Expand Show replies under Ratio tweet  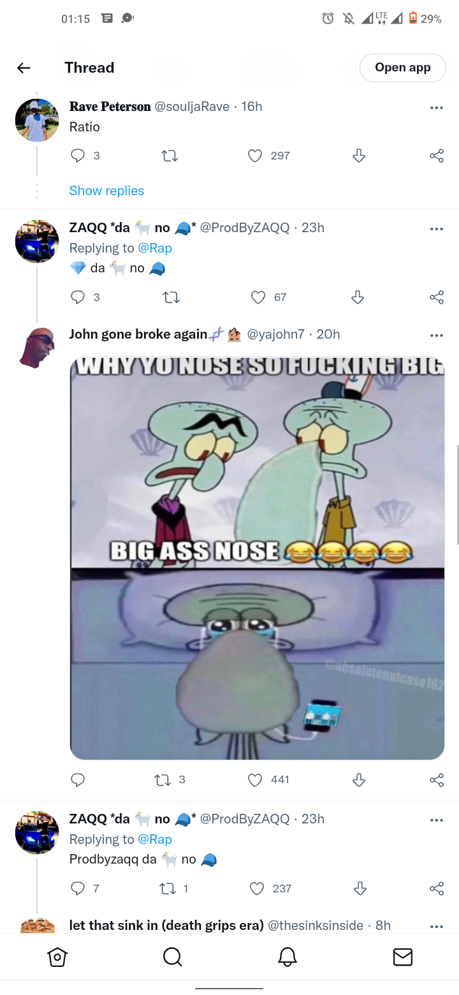[x=106, y=191]
